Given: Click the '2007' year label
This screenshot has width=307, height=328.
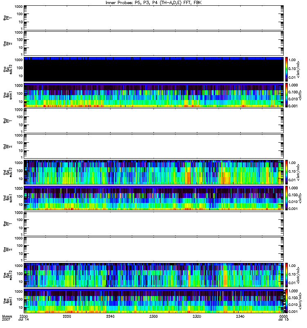Looking at the screenshot, I should tap(6, 319).
